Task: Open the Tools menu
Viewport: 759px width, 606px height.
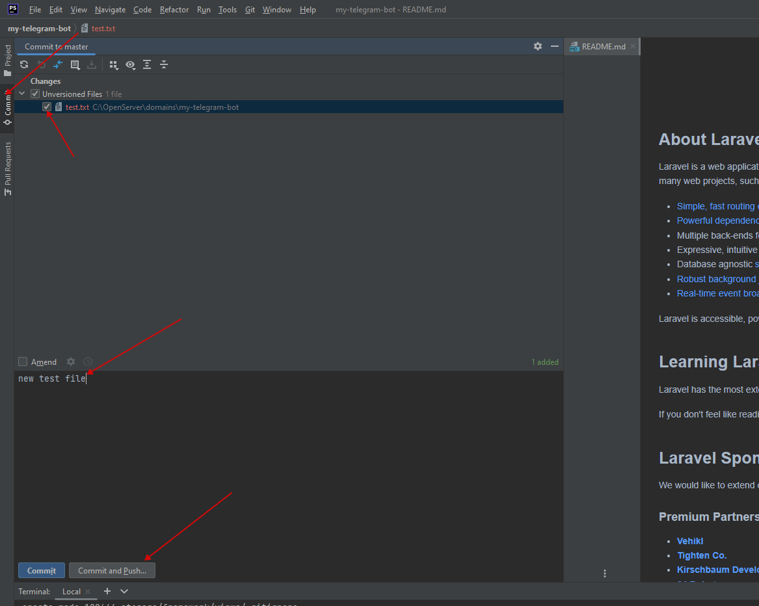Action: [228, 10]
